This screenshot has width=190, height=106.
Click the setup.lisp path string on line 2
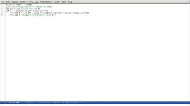pyautogui.click(x=33, y=7)
